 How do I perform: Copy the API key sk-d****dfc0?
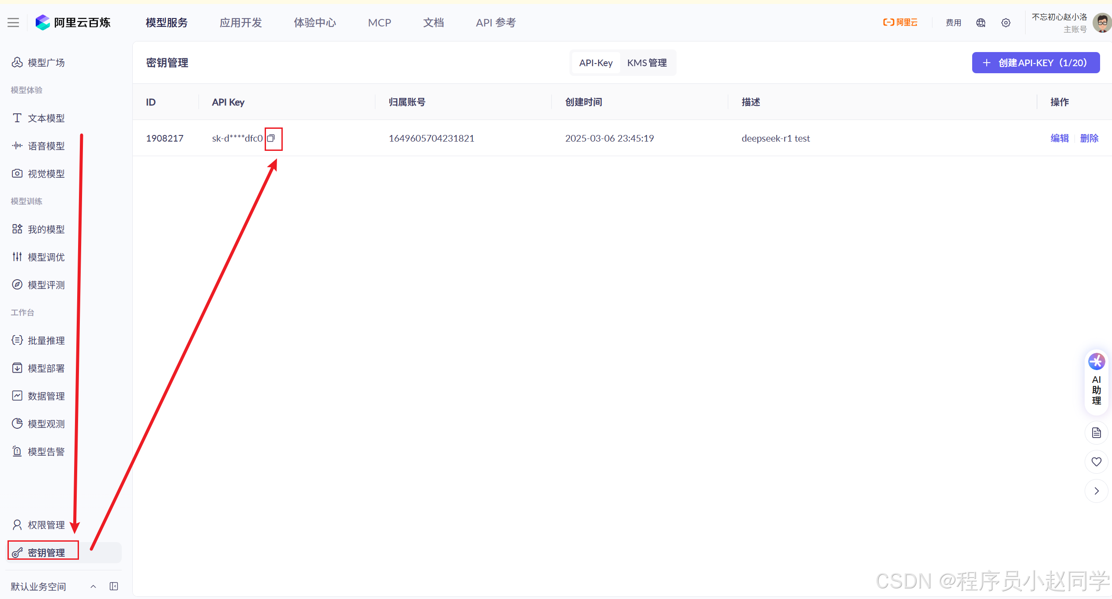(x=271, y=138)
